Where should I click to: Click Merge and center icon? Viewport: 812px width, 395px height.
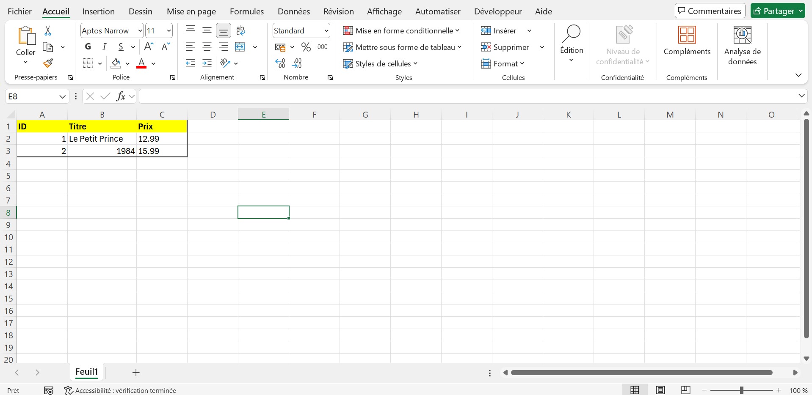(x=240, y=47)
